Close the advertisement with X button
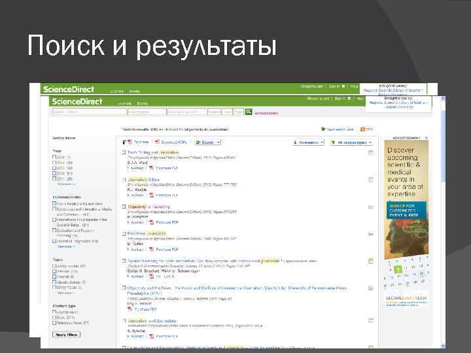Viewport: 471px width, 353px height. point(427,138)
